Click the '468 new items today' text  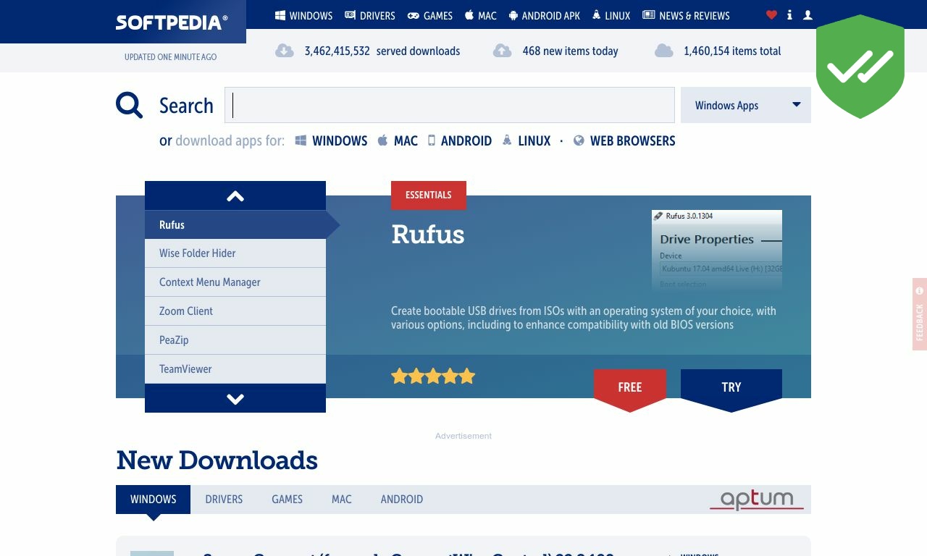(x=571, y=51)
